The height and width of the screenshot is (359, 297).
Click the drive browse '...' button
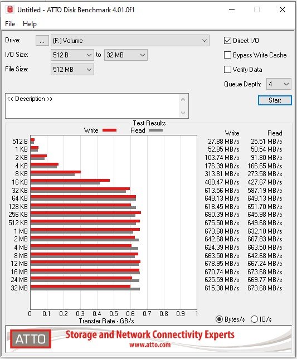pyautogui.click(x=42, y=41)
